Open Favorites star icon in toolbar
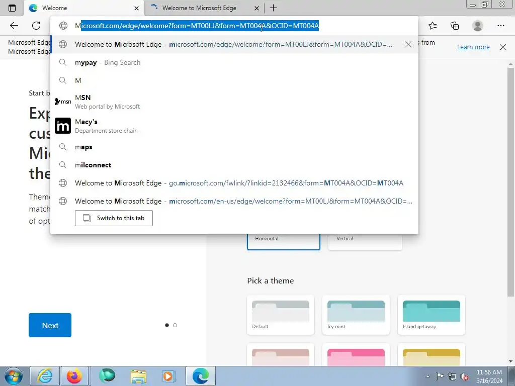The width and height of the screenshot is (515, 386). (x=433, y=26)
